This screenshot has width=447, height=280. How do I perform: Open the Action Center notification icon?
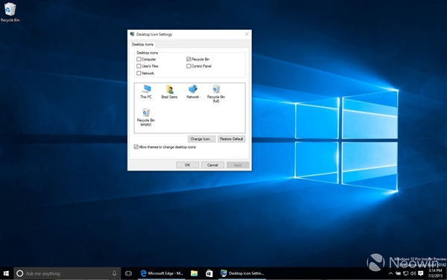click(x=420, y=273)
